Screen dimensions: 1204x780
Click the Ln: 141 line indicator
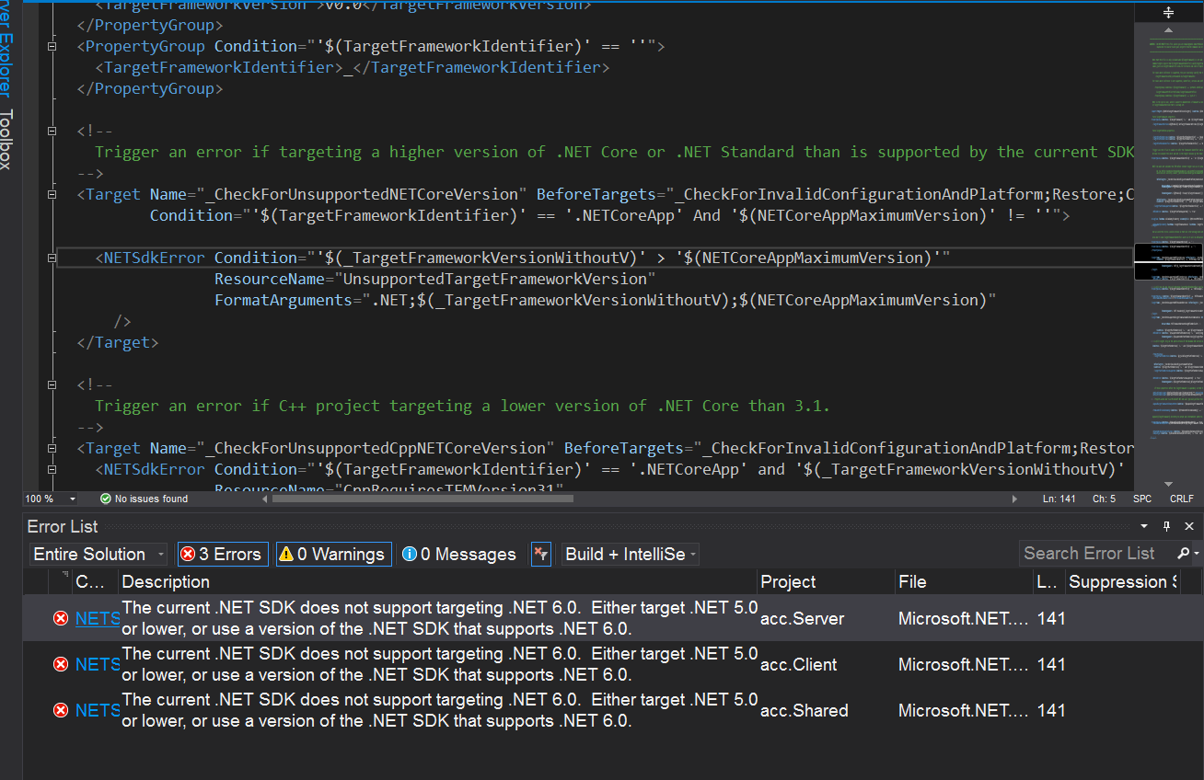tap(1059, 499)
